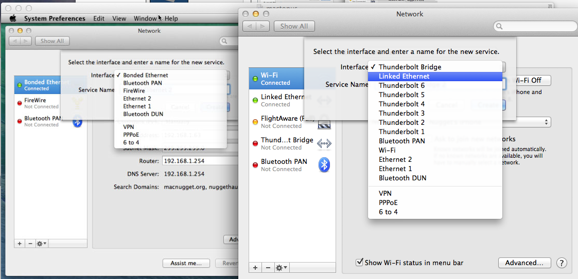Choose Bluetooth PAN in the left interface list

(x=170, y=83)
